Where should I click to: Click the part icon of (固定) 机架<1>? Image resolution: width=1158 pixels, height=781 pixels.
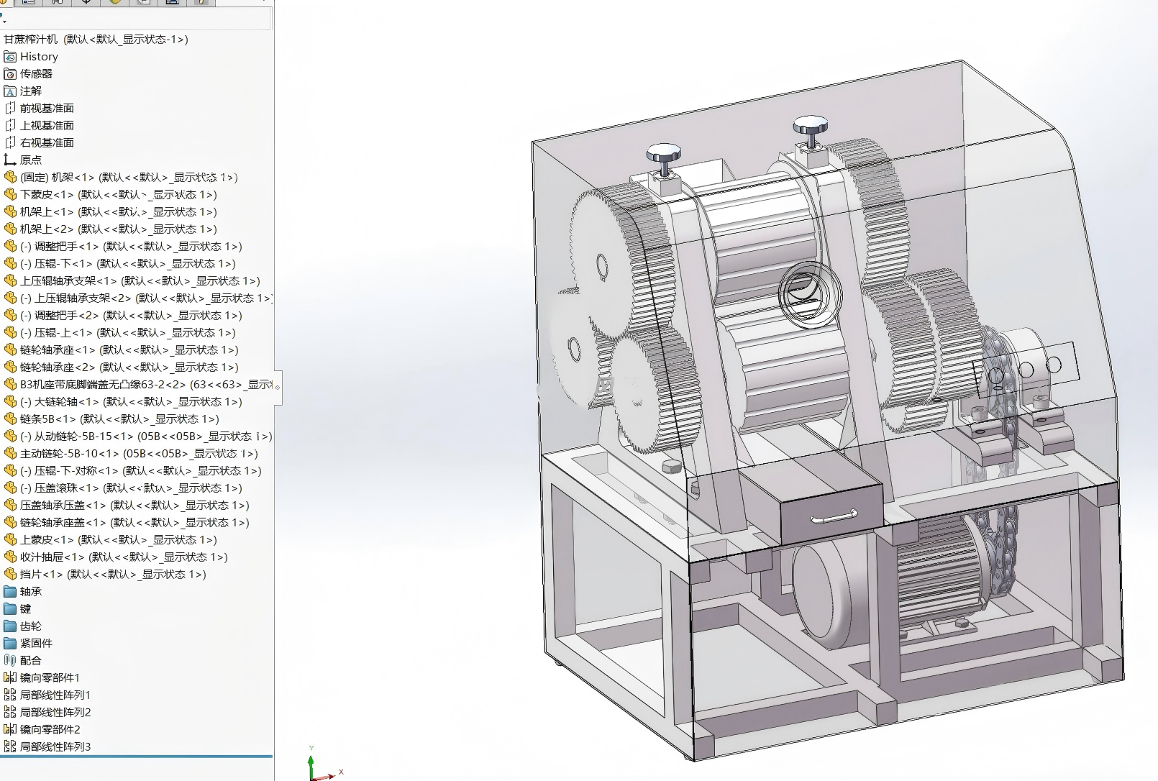[x=10, y=177]
